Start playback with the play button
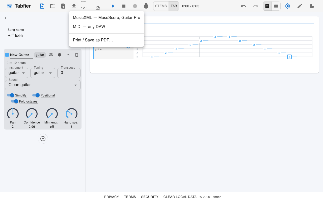Viewport: 323px width, 202px height. 113,6
